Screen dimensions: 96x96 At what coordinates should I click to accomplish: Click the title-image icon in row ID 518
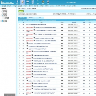[32, 77]
